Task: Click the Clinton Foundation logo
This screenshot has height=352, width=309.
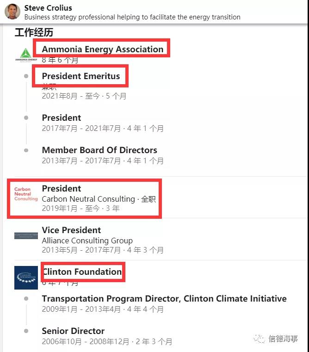Action: [26, 278]
